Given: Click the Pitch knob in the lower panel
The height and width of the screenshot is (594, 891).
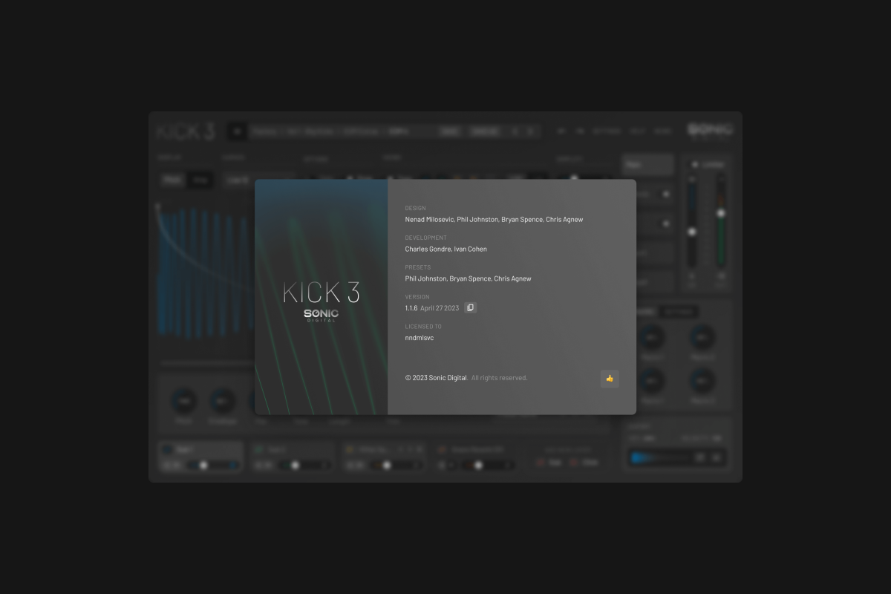Looking at the screenshot, I should click(x=183, y=402).
